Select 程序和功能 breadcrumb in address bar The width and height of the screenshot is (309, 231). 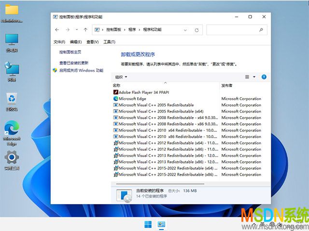153,30
